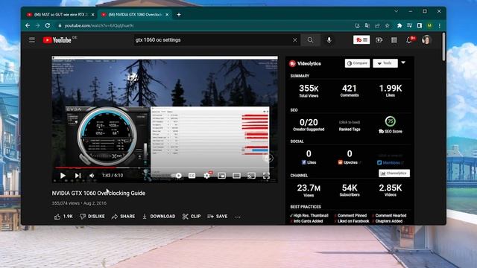Image resolution: width=477 pixels, height=268 pixels.
Task: Click the magnifier search button
Action: 310,39
